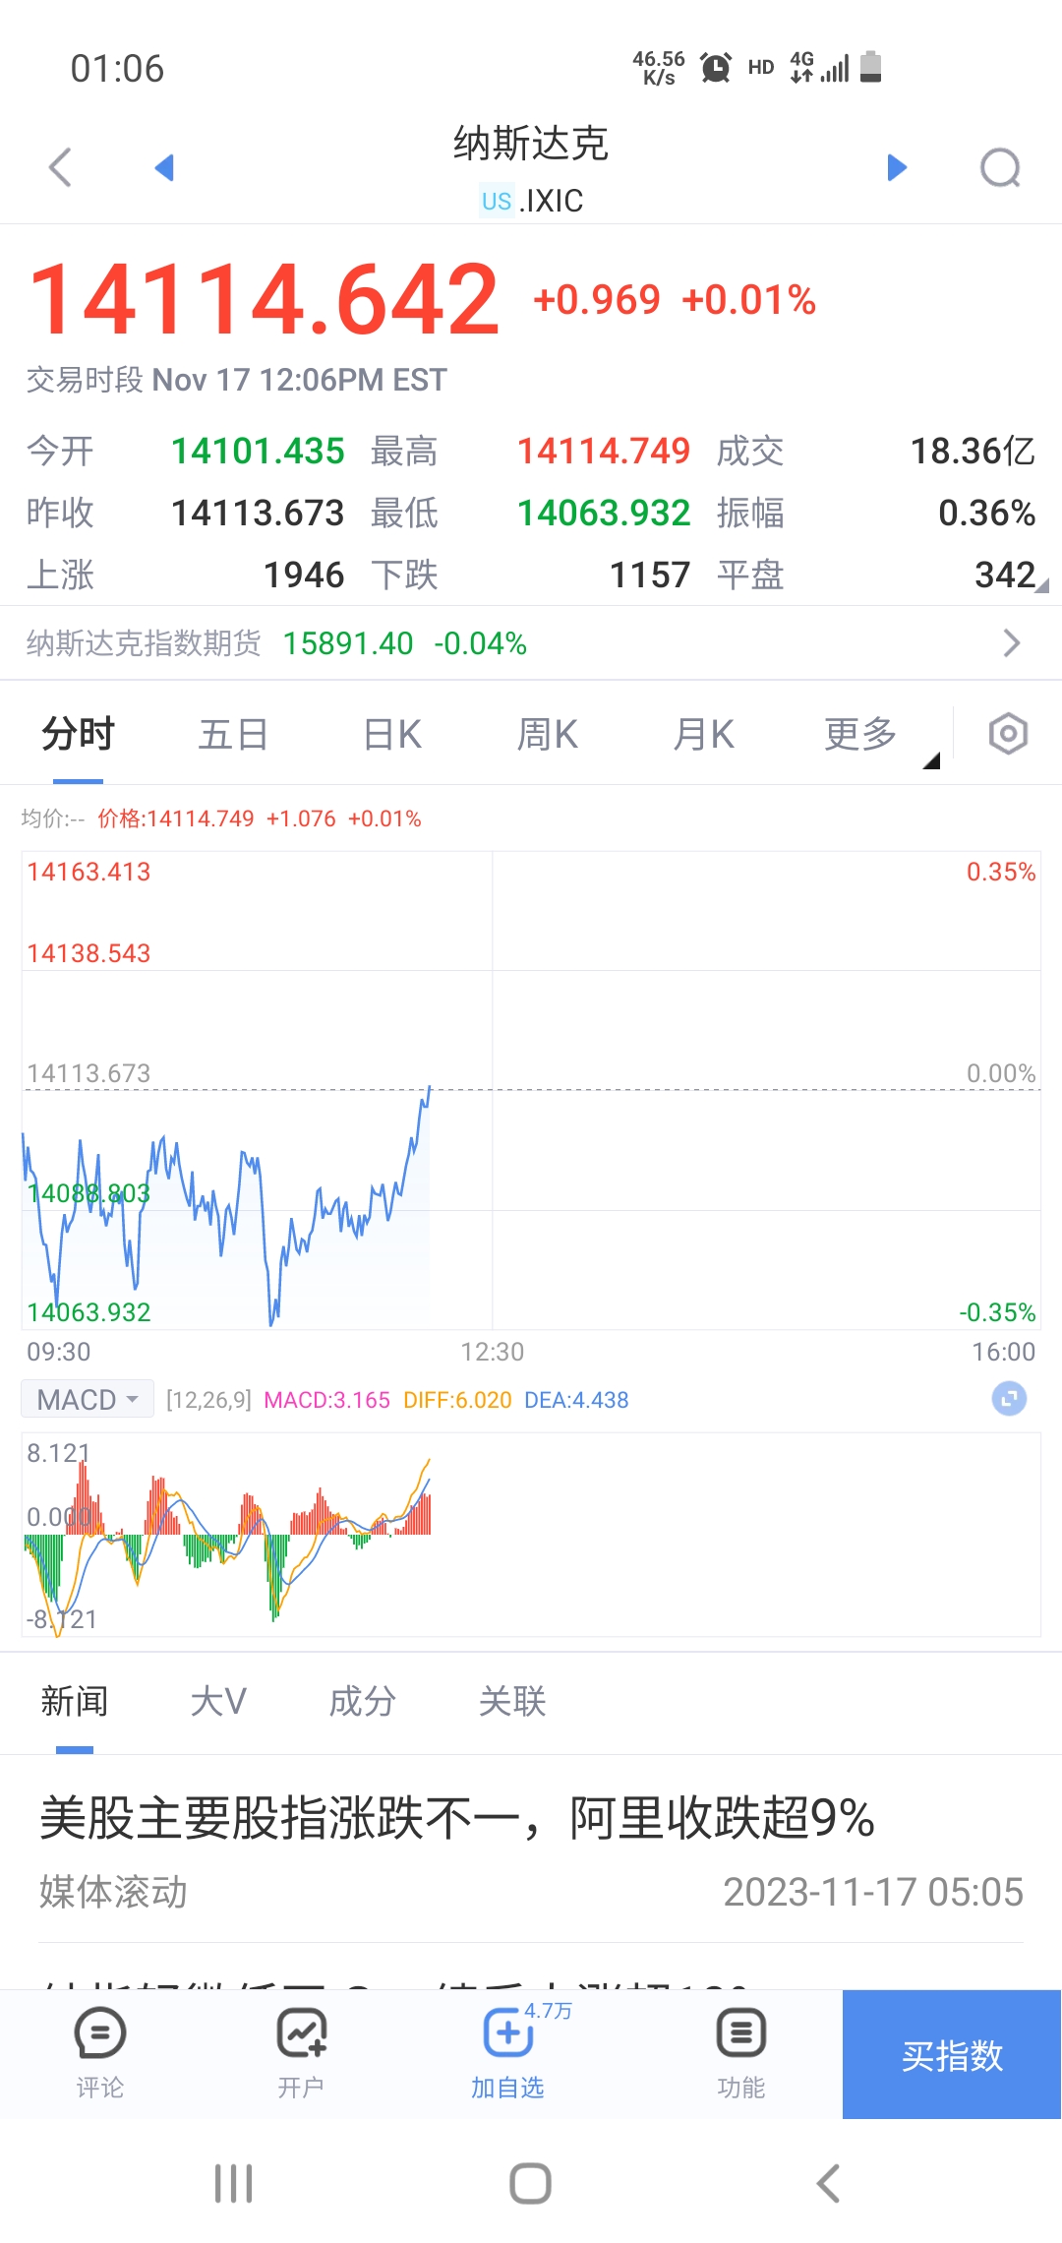The height and width of the screenshot is (2243, 1062).
Task: Switch to the 成分 tab
Action: pyautogui.click(x=362, y=1701)
